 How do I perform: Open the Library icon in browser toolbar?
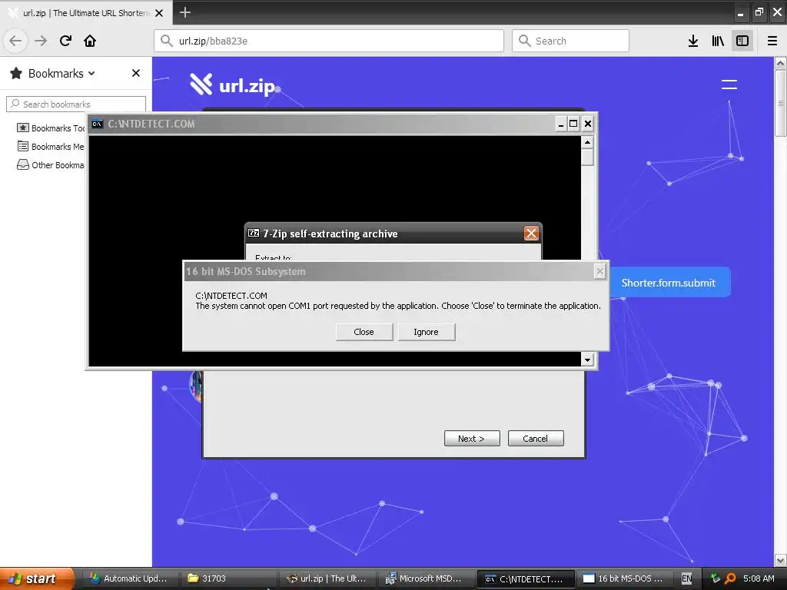[718, 41]
